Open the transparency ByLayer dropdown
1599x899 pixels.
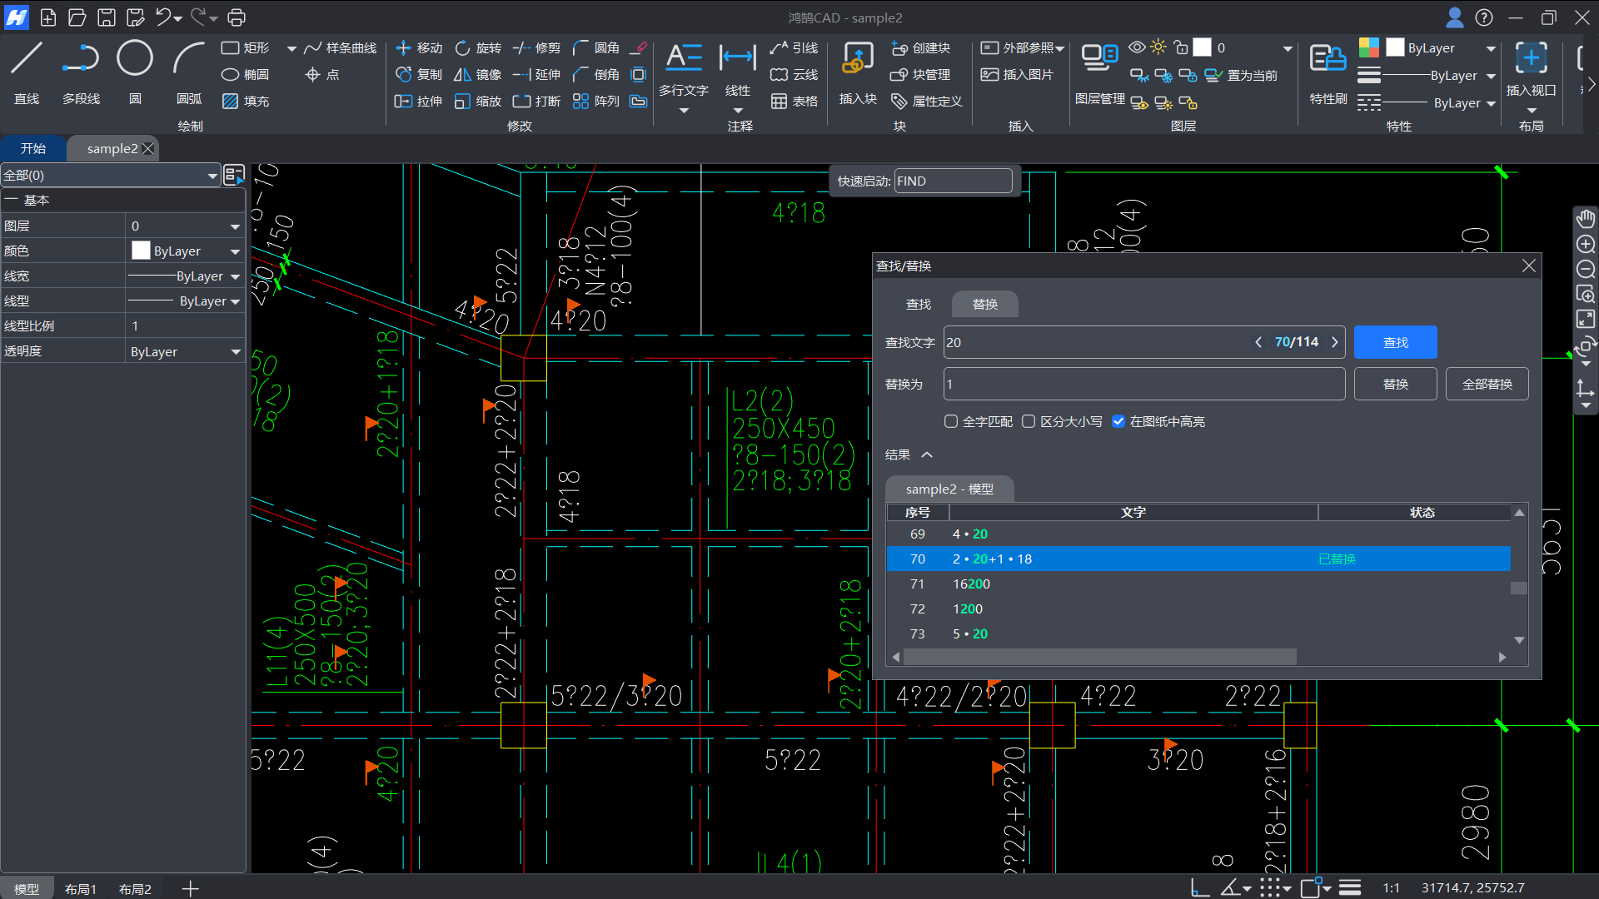click(235, 352)
